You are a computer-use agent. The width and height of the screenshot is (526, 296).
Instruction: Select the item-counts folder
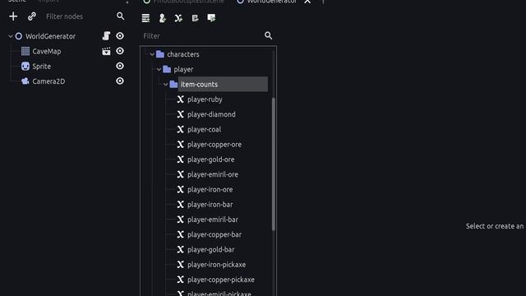(223, 84)
